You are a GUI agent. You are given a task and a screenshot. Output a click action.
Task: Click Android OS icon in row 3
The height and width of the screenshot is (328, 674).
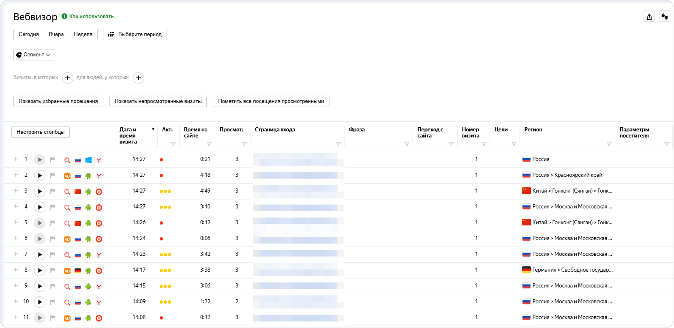(x=88, y=192)
